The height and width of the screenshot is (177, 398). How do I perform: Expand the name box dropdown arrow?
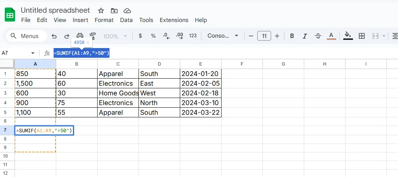click(x=33, y=53)
